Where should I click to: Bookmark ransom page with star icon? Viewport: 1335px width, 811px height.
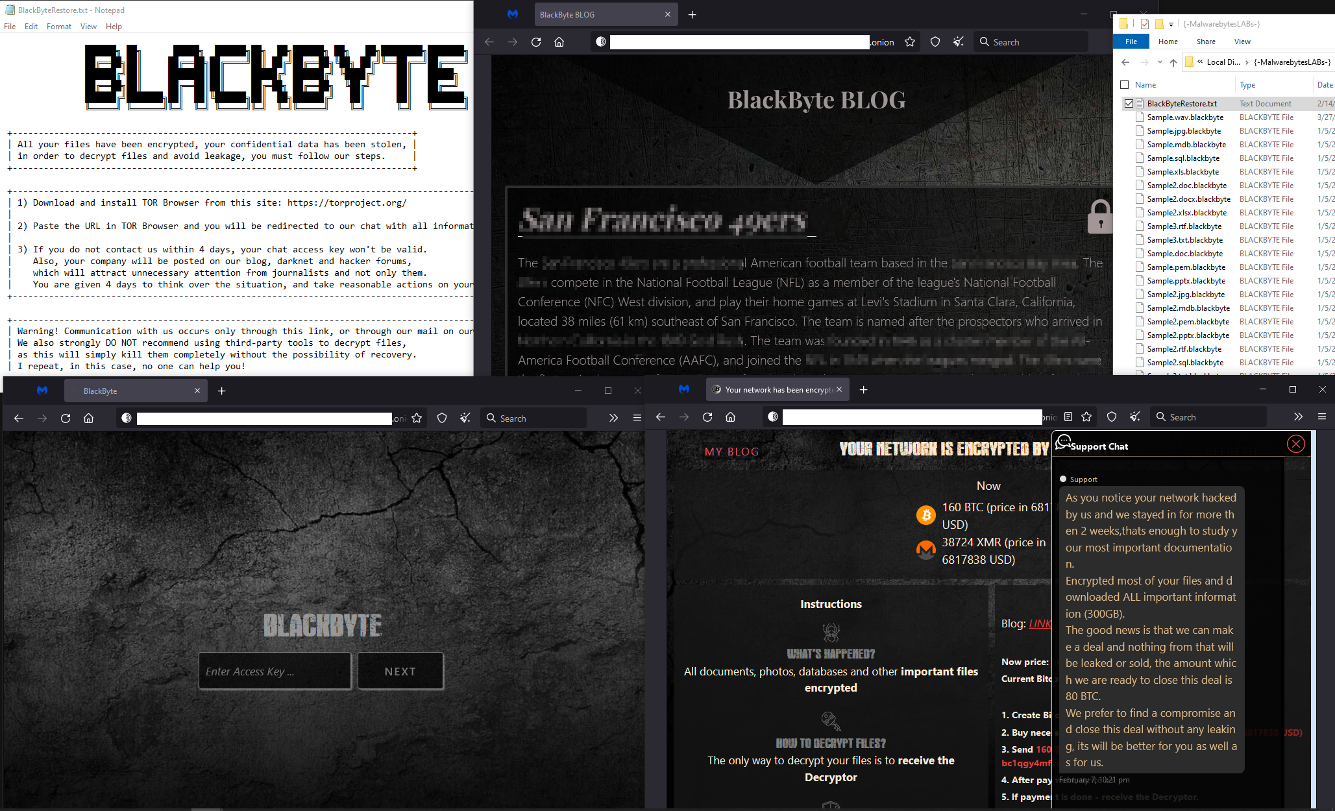[1086, 417]
